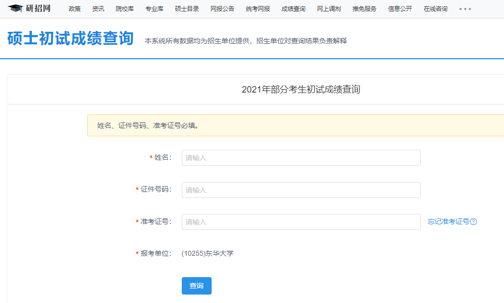
Task: Open 统考网报 from the menu
Action: [x=257, y=8]
